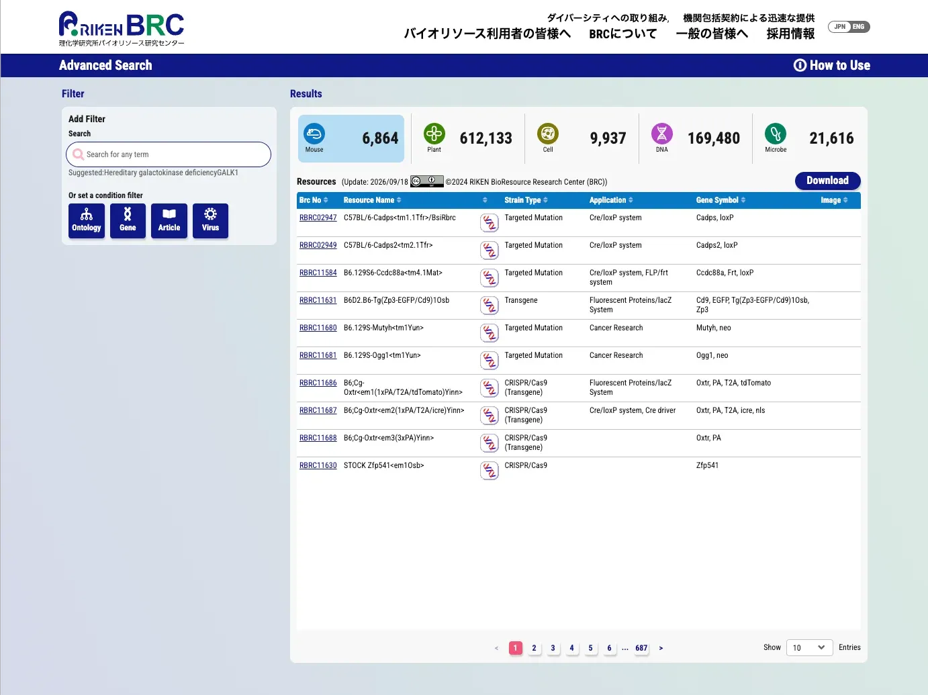
Task: Open the BRCについて menu
Action: click(623, 34)
